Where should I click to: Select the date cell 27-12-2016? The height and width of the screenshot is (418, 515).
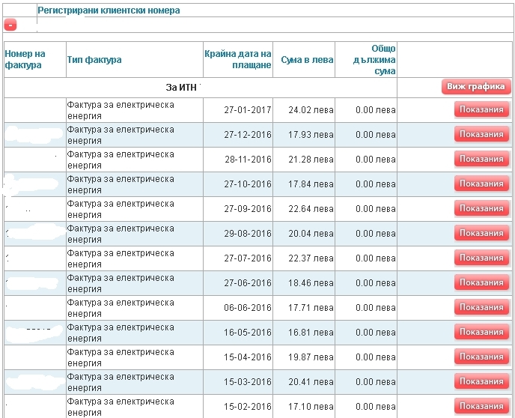[248, 135]
